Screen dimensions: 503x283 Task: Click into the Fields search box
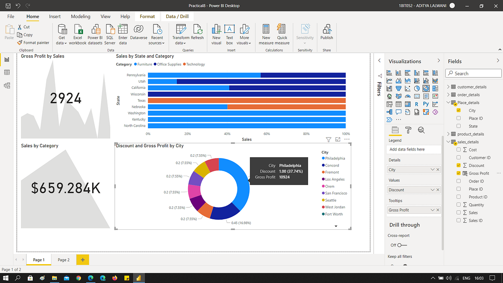pyautogui.click(x=473, y=73)
